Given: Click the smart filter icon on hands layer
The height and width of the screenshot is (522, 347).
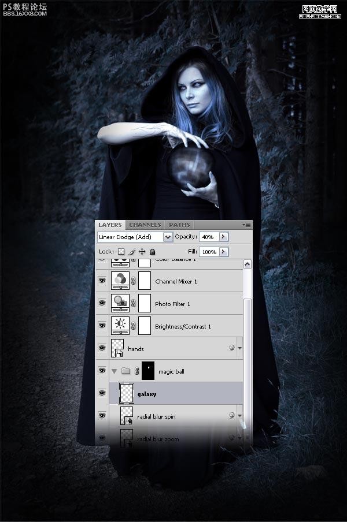Looking at the screenshot, I should pos(232,348).
